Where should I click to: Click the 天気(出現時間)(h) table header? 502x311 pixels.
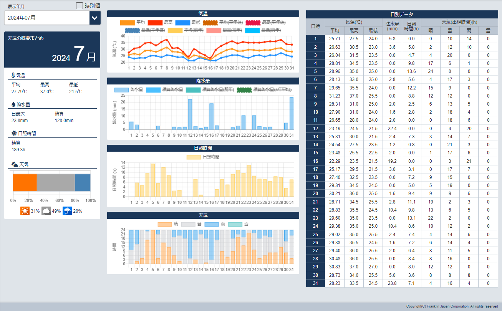459,22
